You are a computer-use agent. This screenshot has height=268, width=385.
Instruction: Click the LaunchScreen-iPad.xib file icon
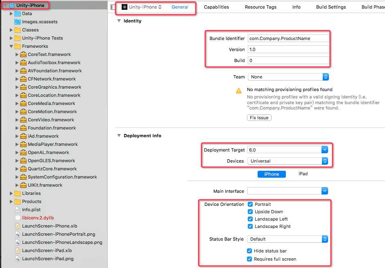coord(18,250)
